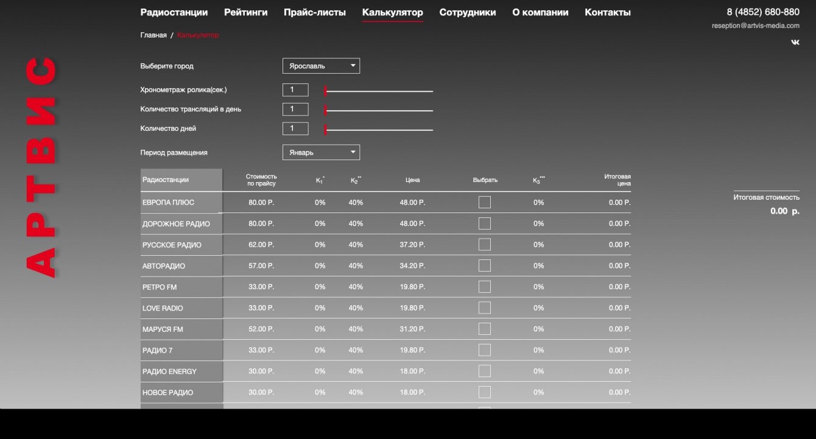
Task: Click the Цена column header
Action: pos(412,180)
